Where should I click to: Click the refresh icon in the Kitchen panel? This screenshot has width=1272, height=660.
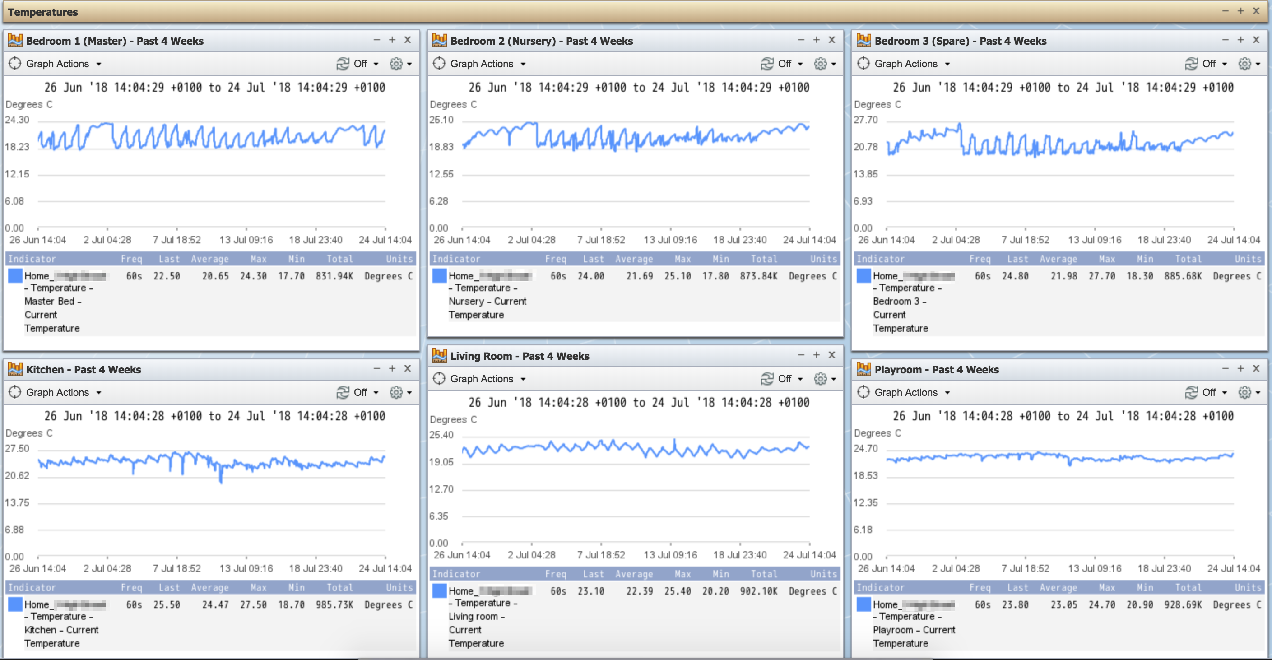(x=343, y=392)
